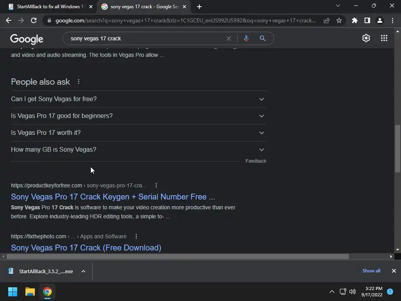The image size is (401, 301).
Task: Run search with magnifier icon
Action: [262, 38]
